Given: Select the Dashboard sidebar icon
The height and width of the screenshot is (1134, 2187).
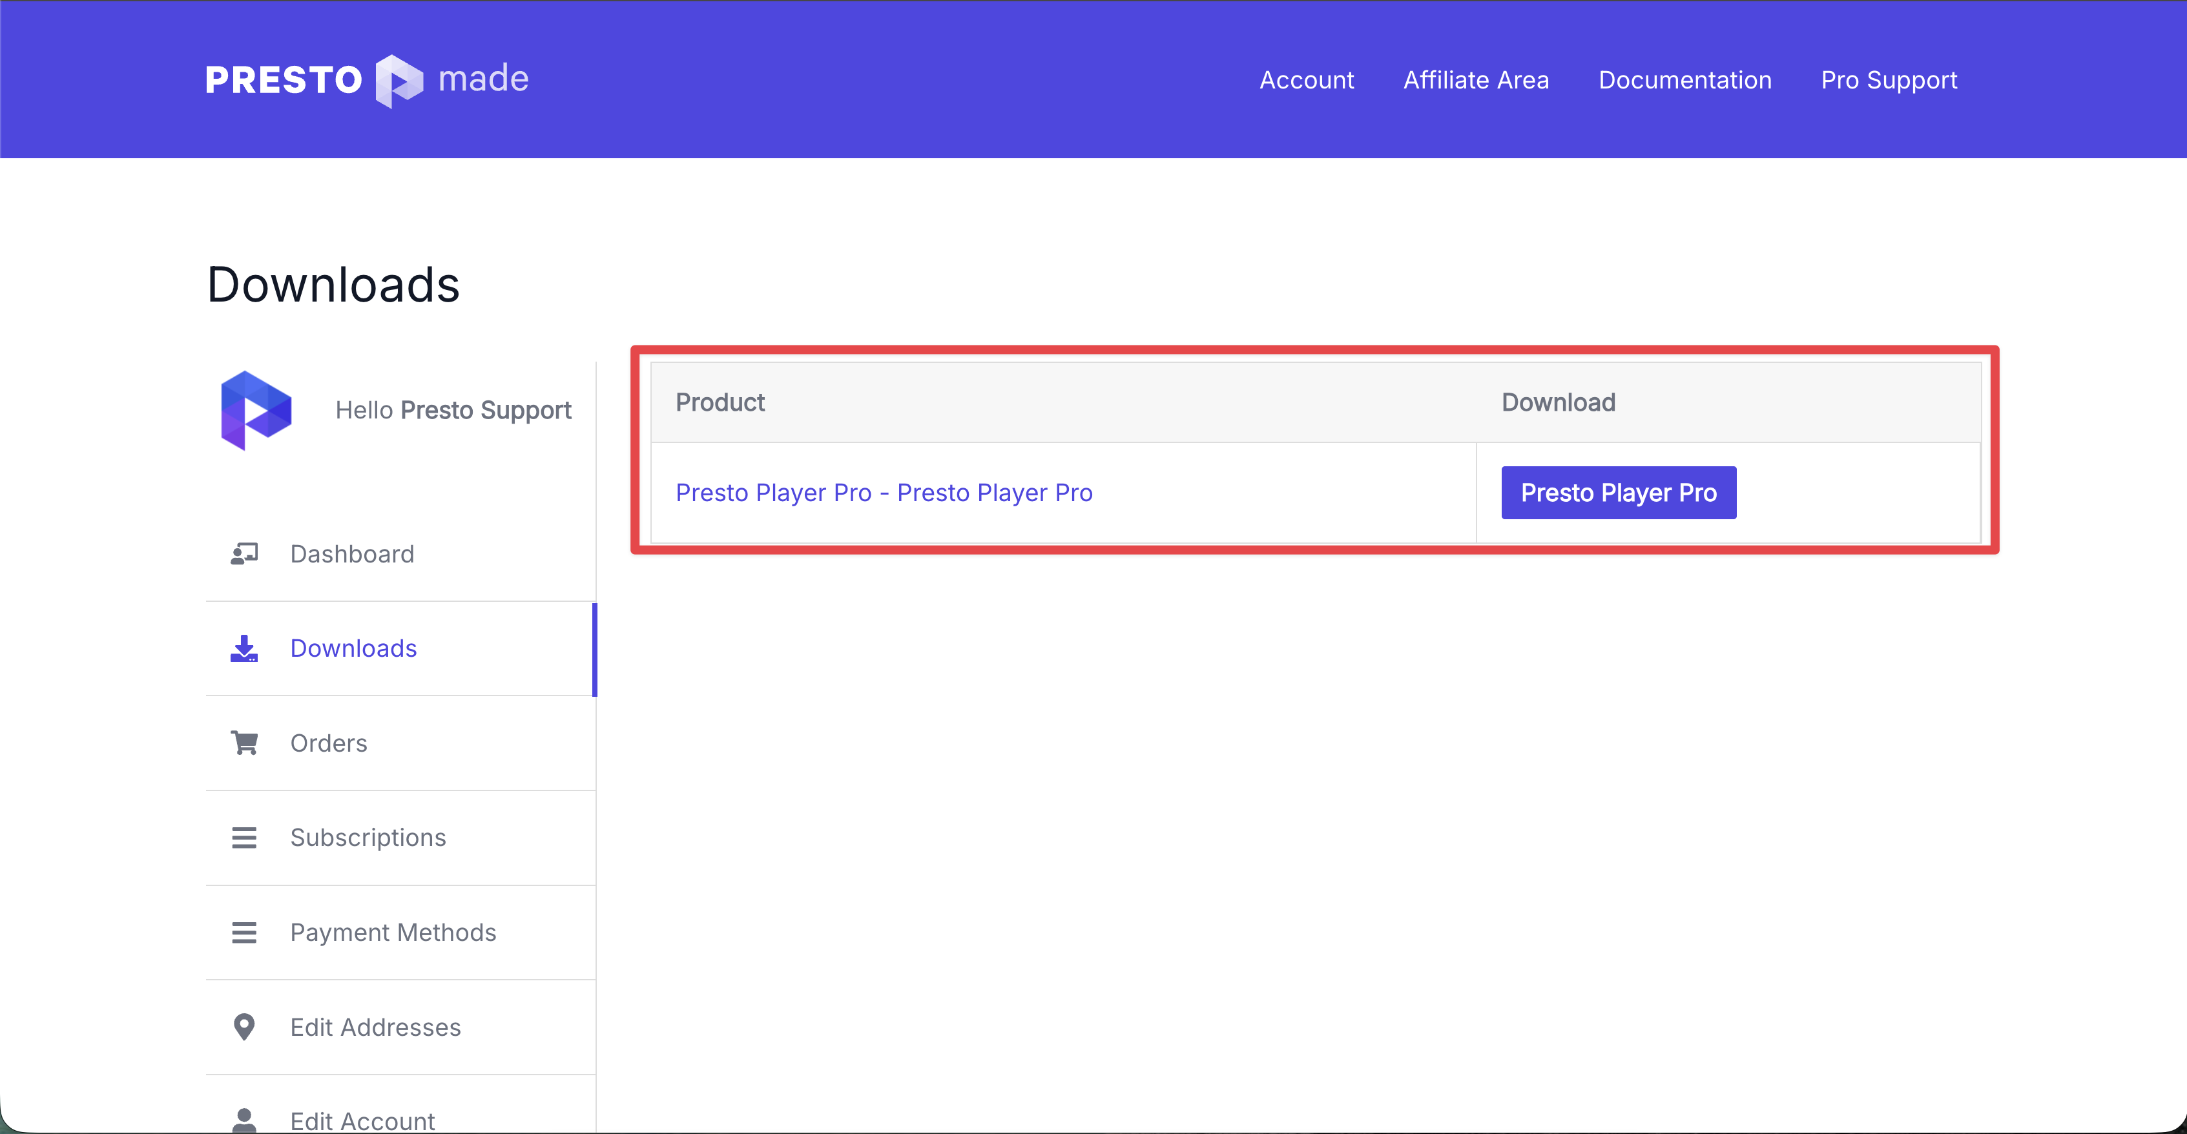Looking at the screenshot, I should pos(245,553).
